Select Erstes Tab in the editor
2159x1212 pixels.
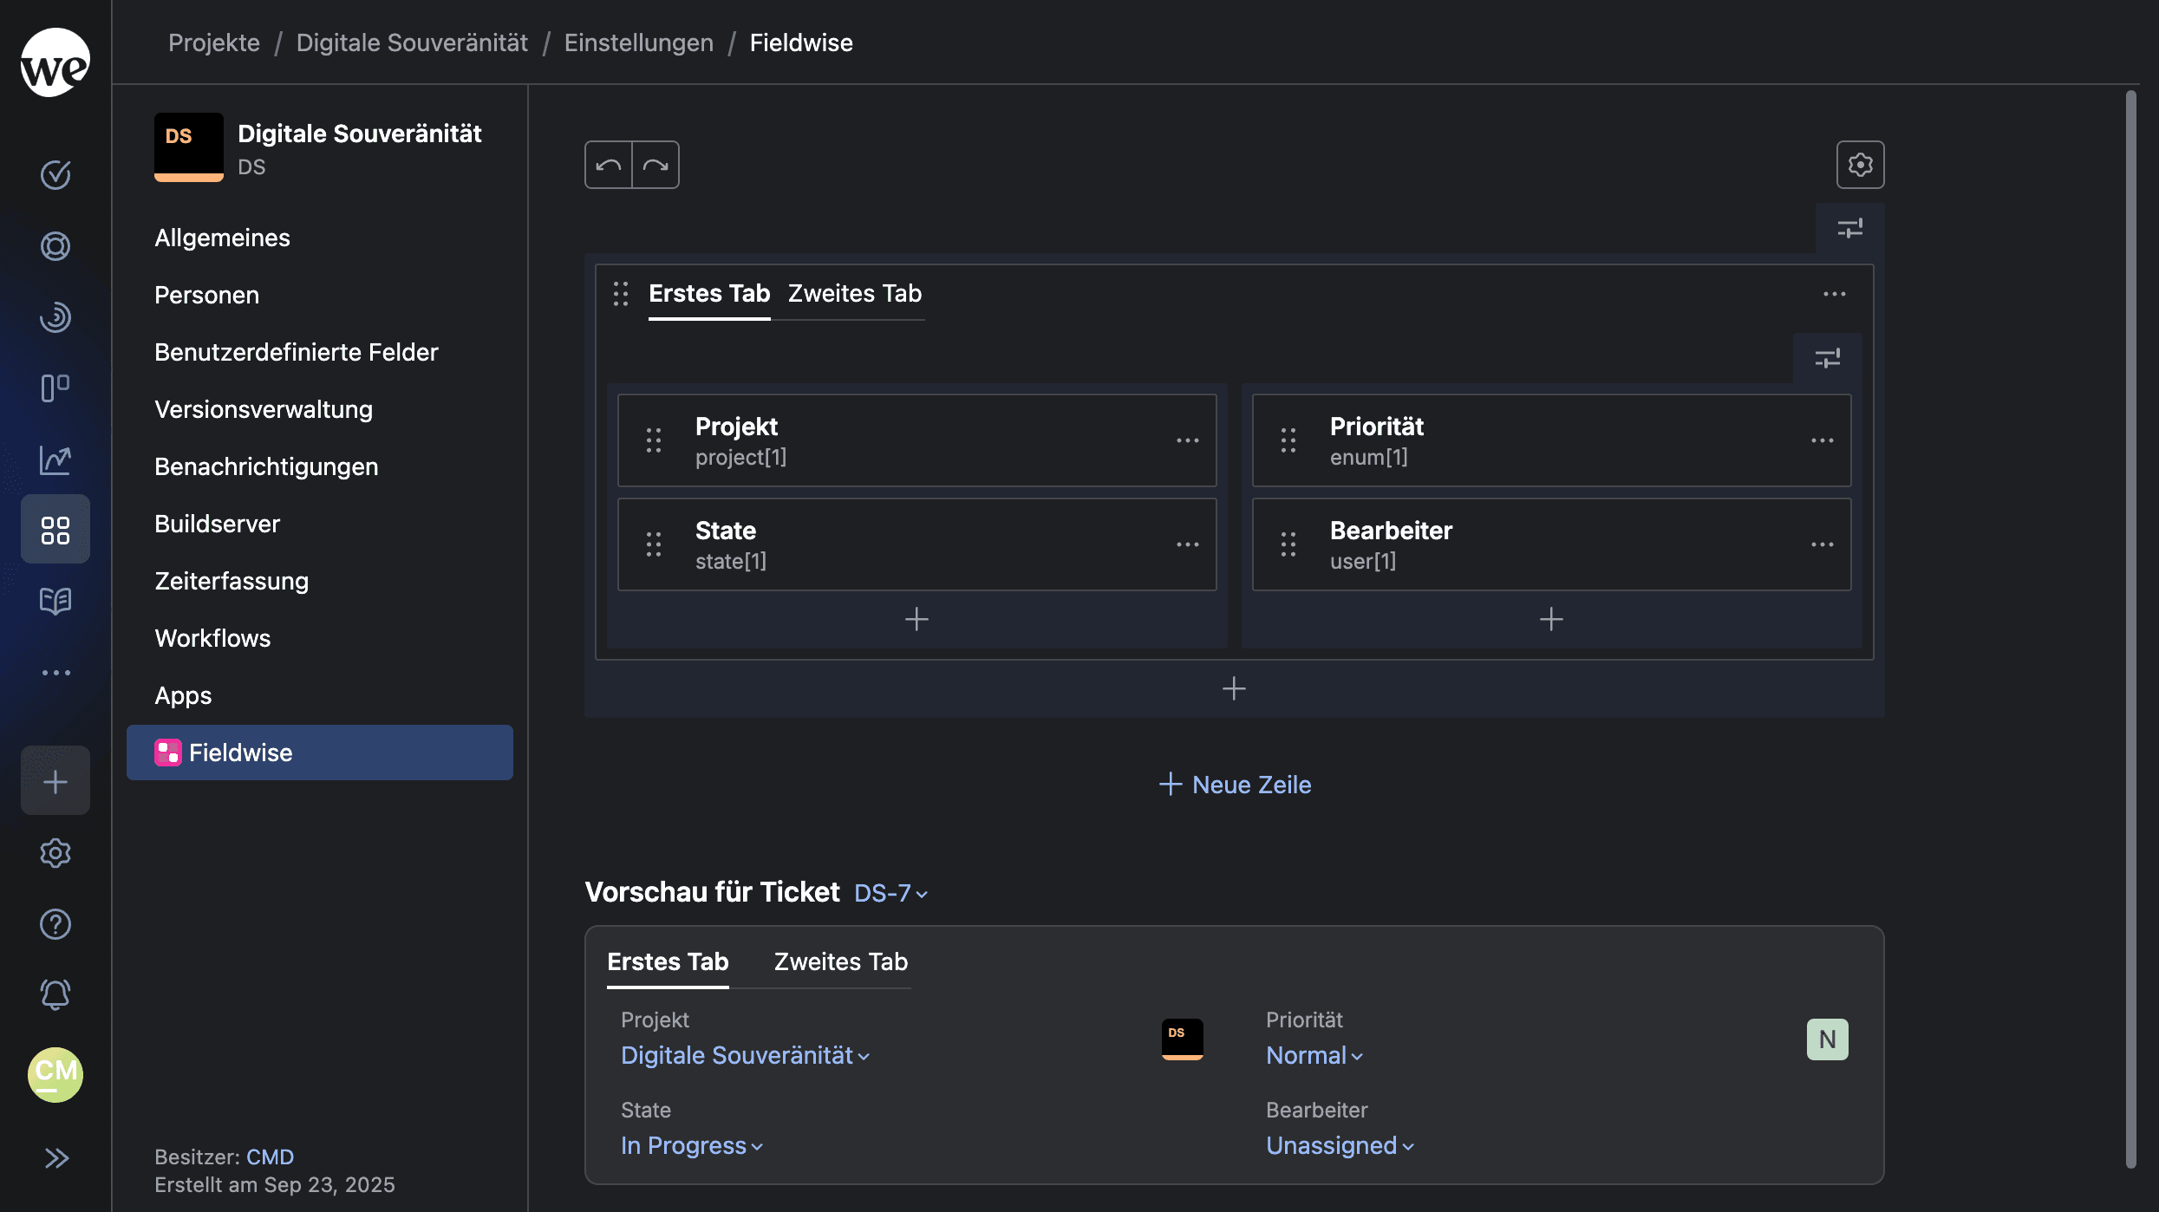pyautogui.click(x=709, y=293)
